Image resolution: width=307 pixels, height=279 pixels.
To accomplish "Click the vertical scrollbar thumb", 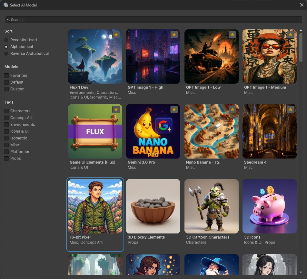I will click(301, 48).
